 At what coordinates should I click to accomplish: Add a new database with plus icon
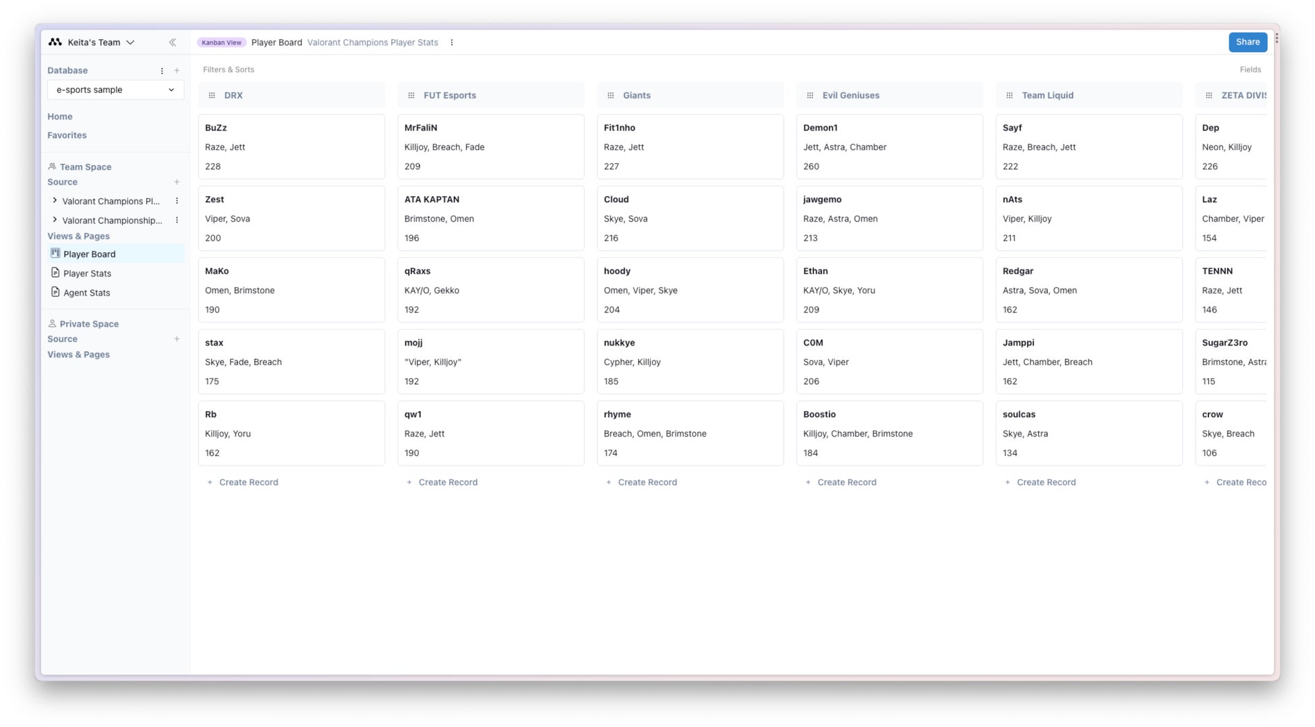point(177,71)
